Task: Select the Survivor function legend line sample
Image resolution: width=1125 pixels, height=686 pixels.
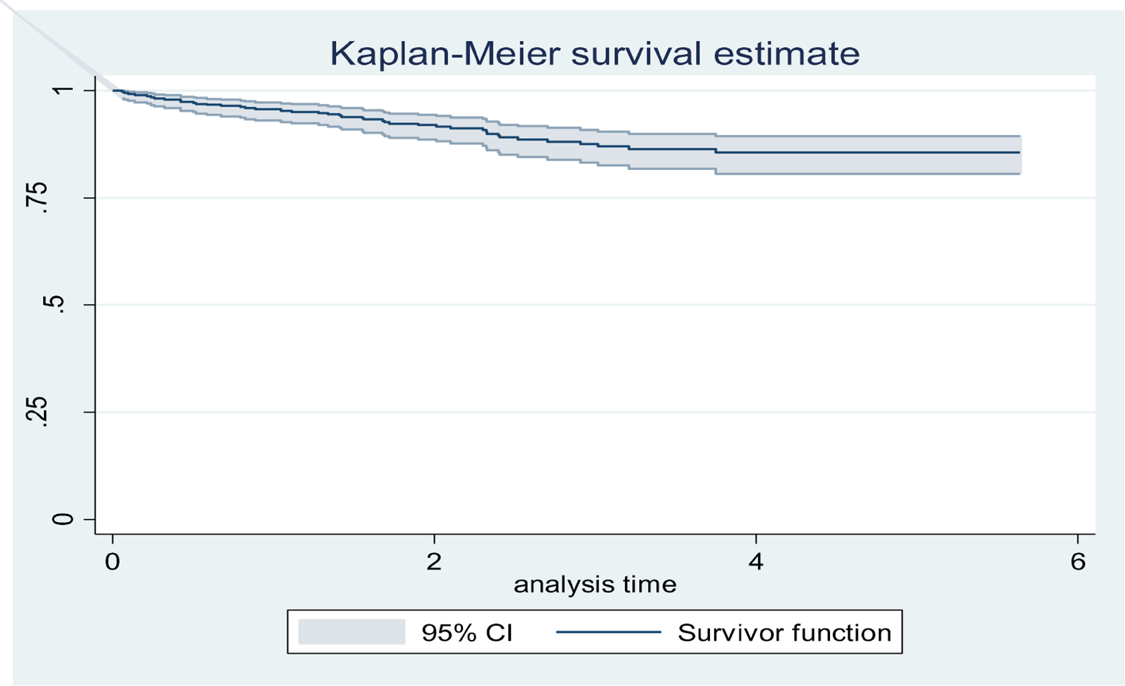Action: [608, 632]
